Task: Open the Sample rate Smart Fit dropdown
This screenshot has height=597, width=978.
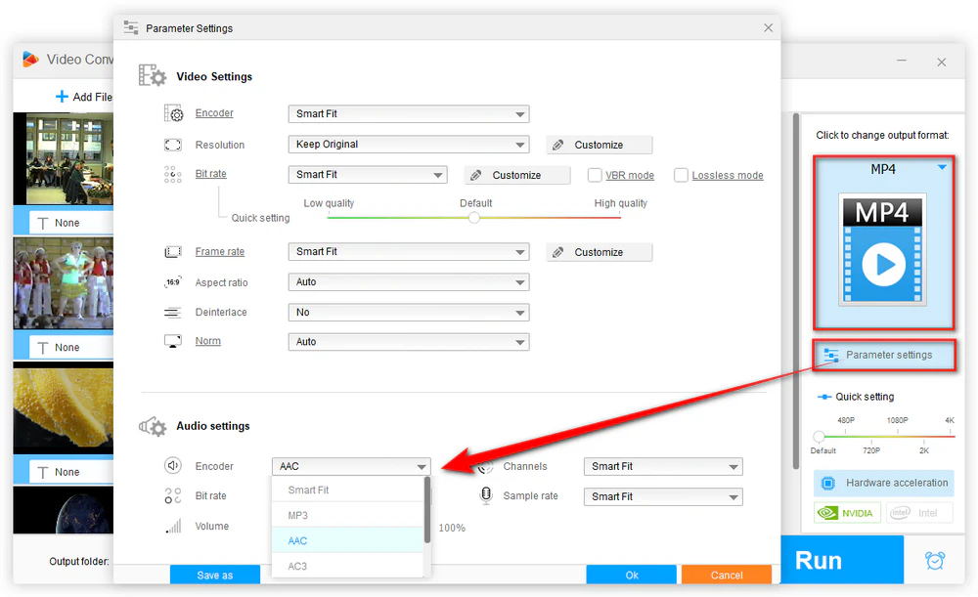Action: coord(663,496)
